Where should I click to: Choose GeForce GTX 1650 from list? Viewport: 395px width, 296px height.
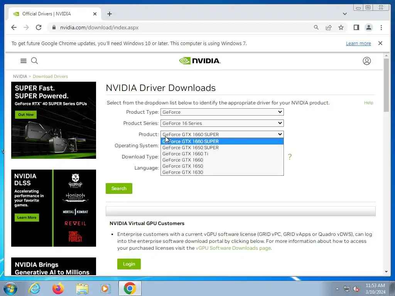tap(222, 166)
